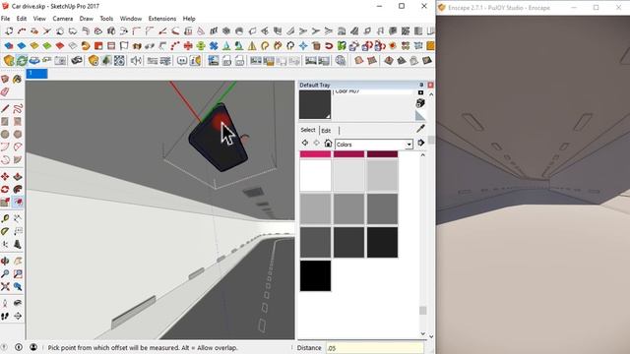Click swatch list scroll-down arrow

click(x=422, y=333)
